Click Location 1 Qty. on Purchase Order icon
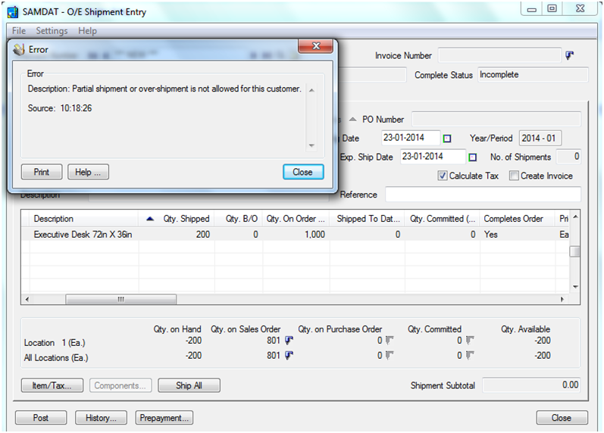The width and height of the screenshot is (604, 433). pos(390,340)
